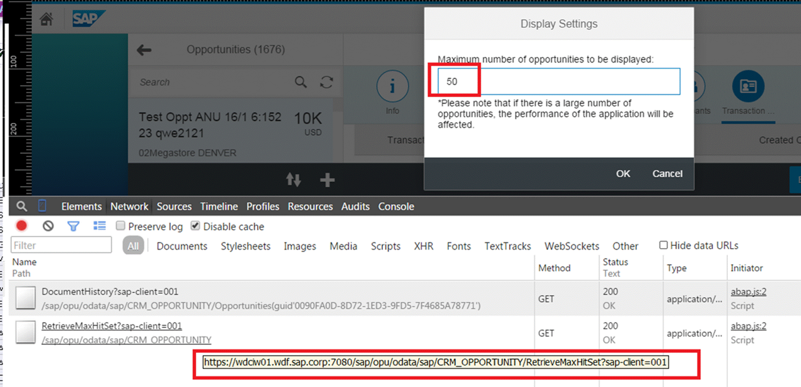Sort by the Method column header
Screen dimensions: 801x387
coord(554,268)
